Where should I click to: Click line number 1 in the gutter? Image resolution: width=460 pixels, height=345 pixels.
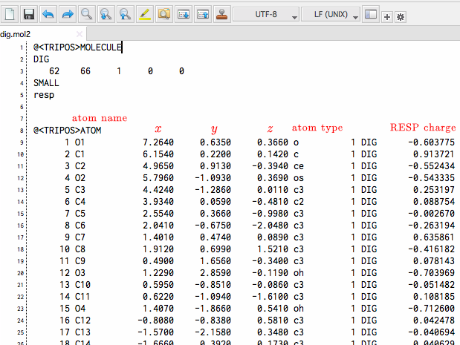[22, 47]
